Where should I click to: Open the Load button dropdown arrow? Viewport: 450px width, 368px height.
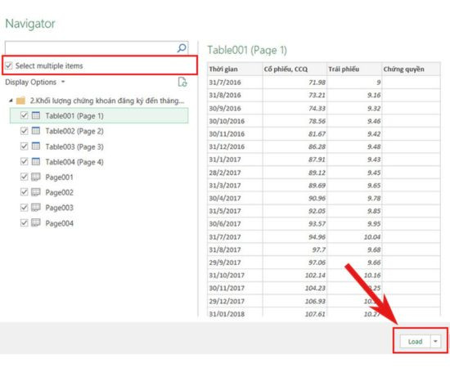(435, 341)
